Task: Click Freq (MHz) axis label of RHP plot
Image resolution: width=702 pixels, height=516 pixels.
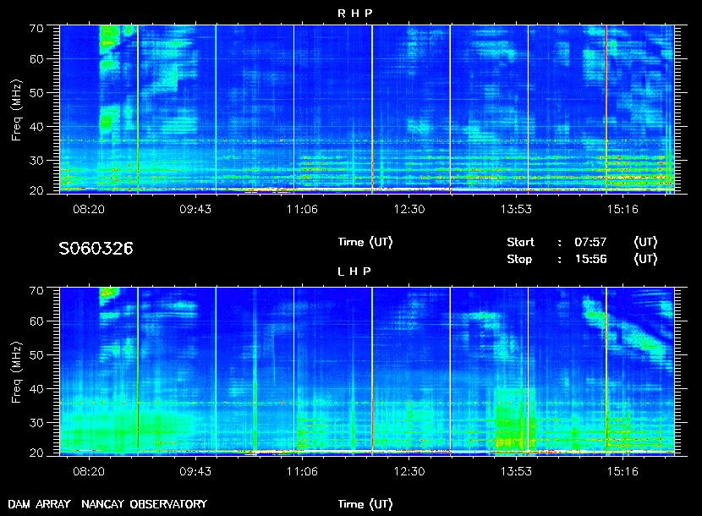Action: point(16,110)
